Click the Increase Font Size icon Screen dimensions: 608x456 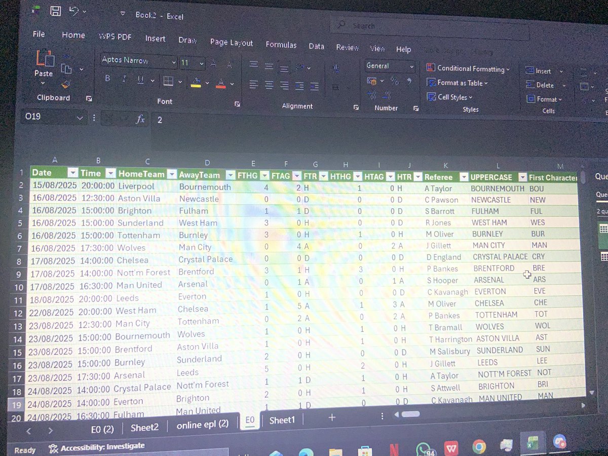[213, 64]
